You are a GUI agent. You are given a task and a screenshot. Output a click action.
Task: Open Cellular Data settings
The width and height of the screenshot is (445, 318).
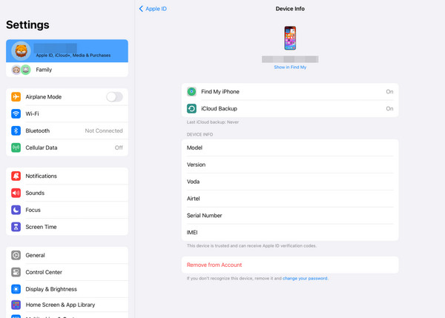pos(67,148)
